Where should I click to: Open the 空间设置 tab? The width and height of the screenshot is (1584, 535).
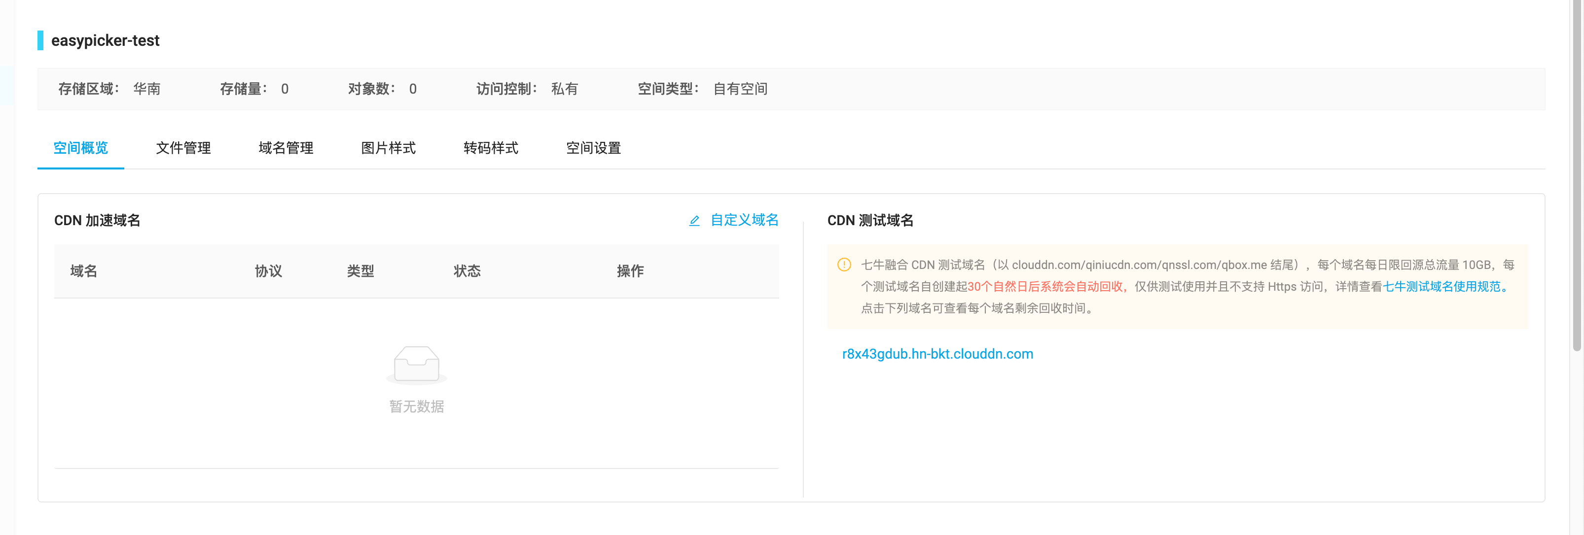coord(593,148)
